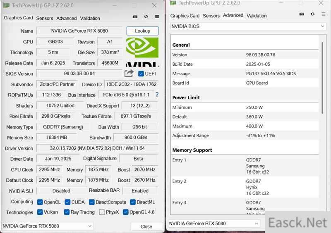331x233 pixels.
Task: Switch to Sensors tab in right window
Action: click(211, 16)
